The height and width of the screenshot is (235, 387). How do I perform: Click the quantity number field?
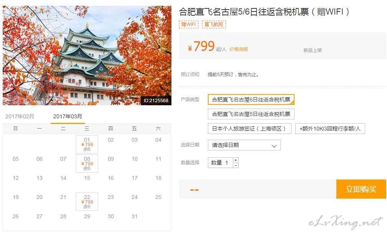[x=221, y=163]
